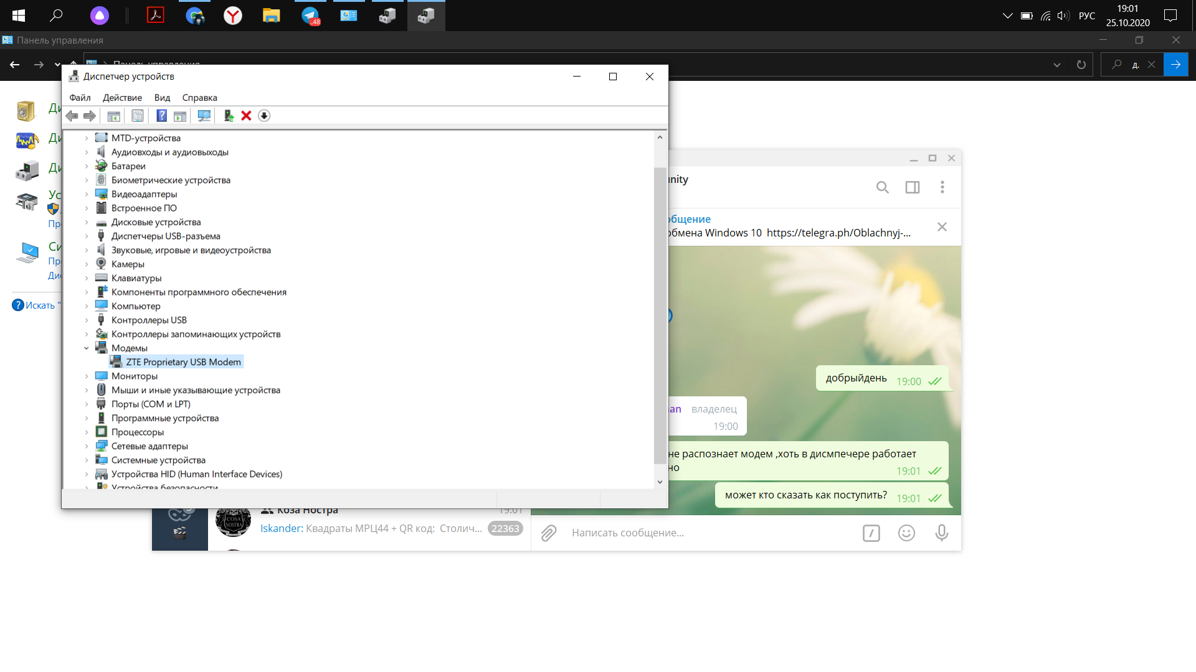The width and height of the screenshot is (1196, 672).
Task: Open File Explorer from the taskbar
Action: tap(272, 16)
